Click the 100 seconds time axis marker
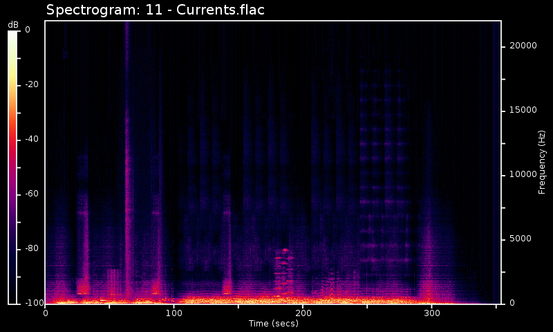Image resolution: width=553 pixels, height=332 pixels. click(x=174, y=313)
